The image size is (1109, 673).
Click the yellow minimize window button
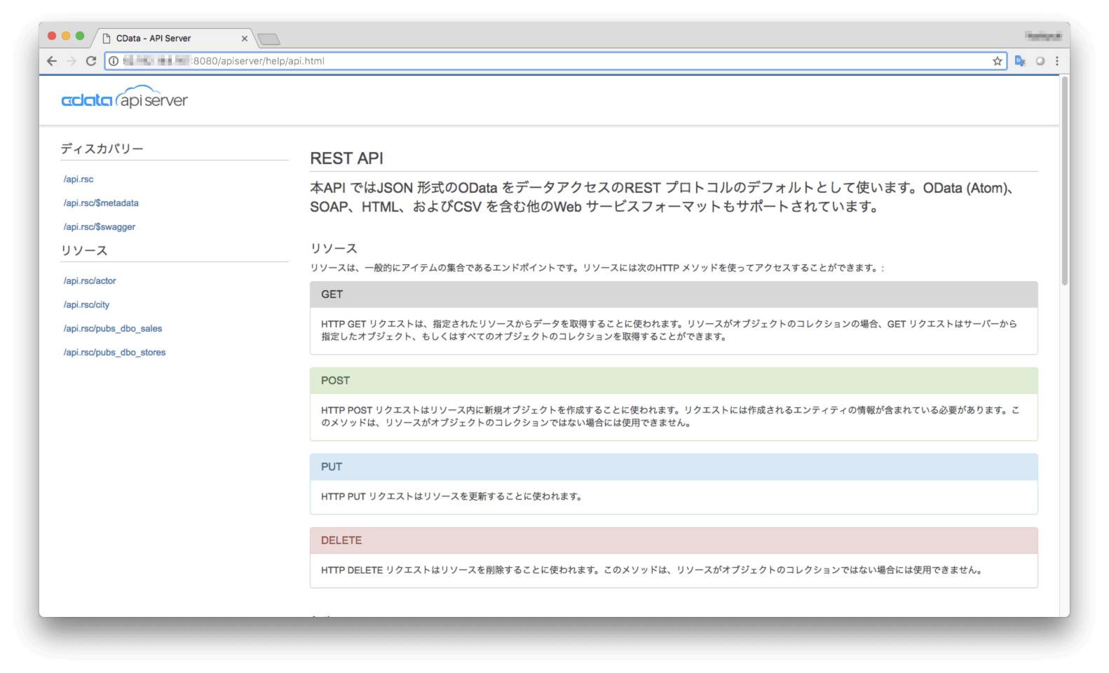point(66,36)
